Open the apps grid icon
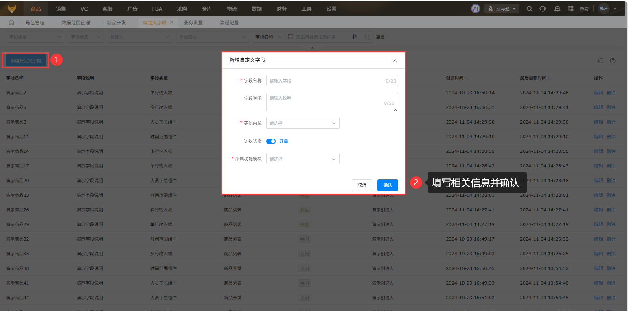This screenshot has width=629, height=311. tap(570, 9)
